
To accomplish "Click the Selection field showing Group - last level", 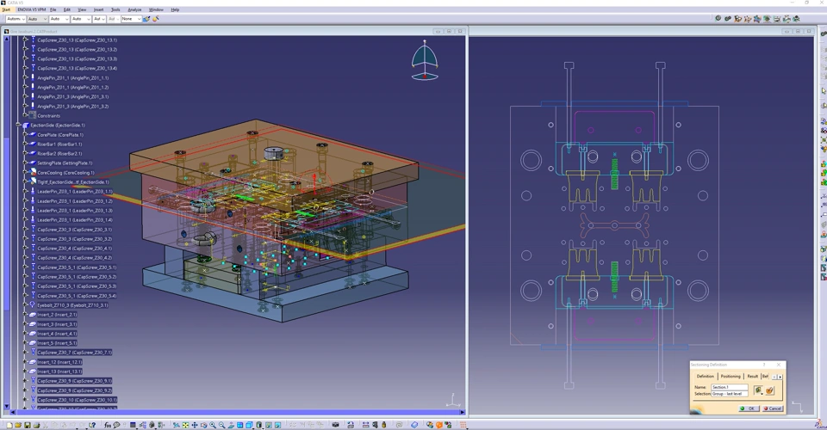I will pos(730,394).
